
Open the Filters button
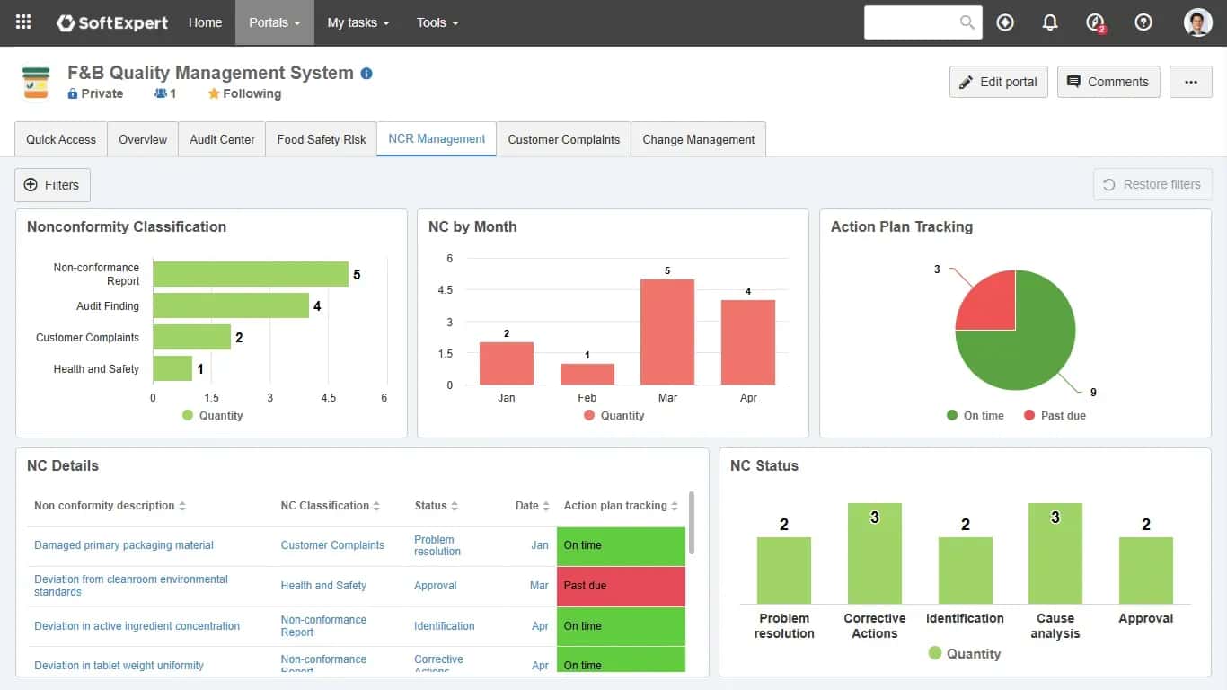(52, 185)
